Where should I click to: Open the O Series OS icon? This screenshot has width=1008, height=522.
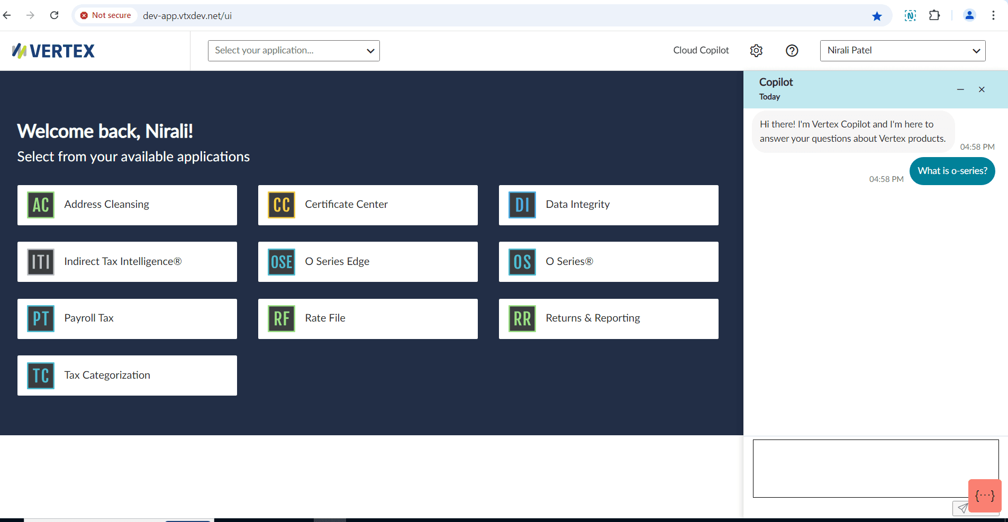tap(522, 262)
